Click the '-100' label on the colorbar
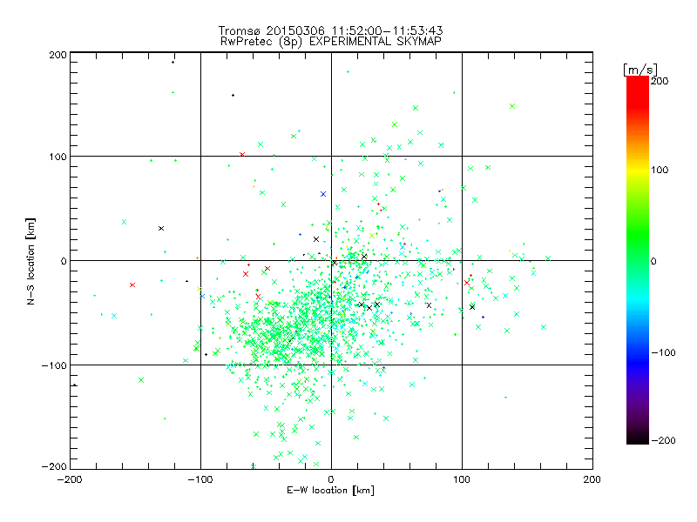This screenshot has width=697, height=522. (x=663, y=353)
